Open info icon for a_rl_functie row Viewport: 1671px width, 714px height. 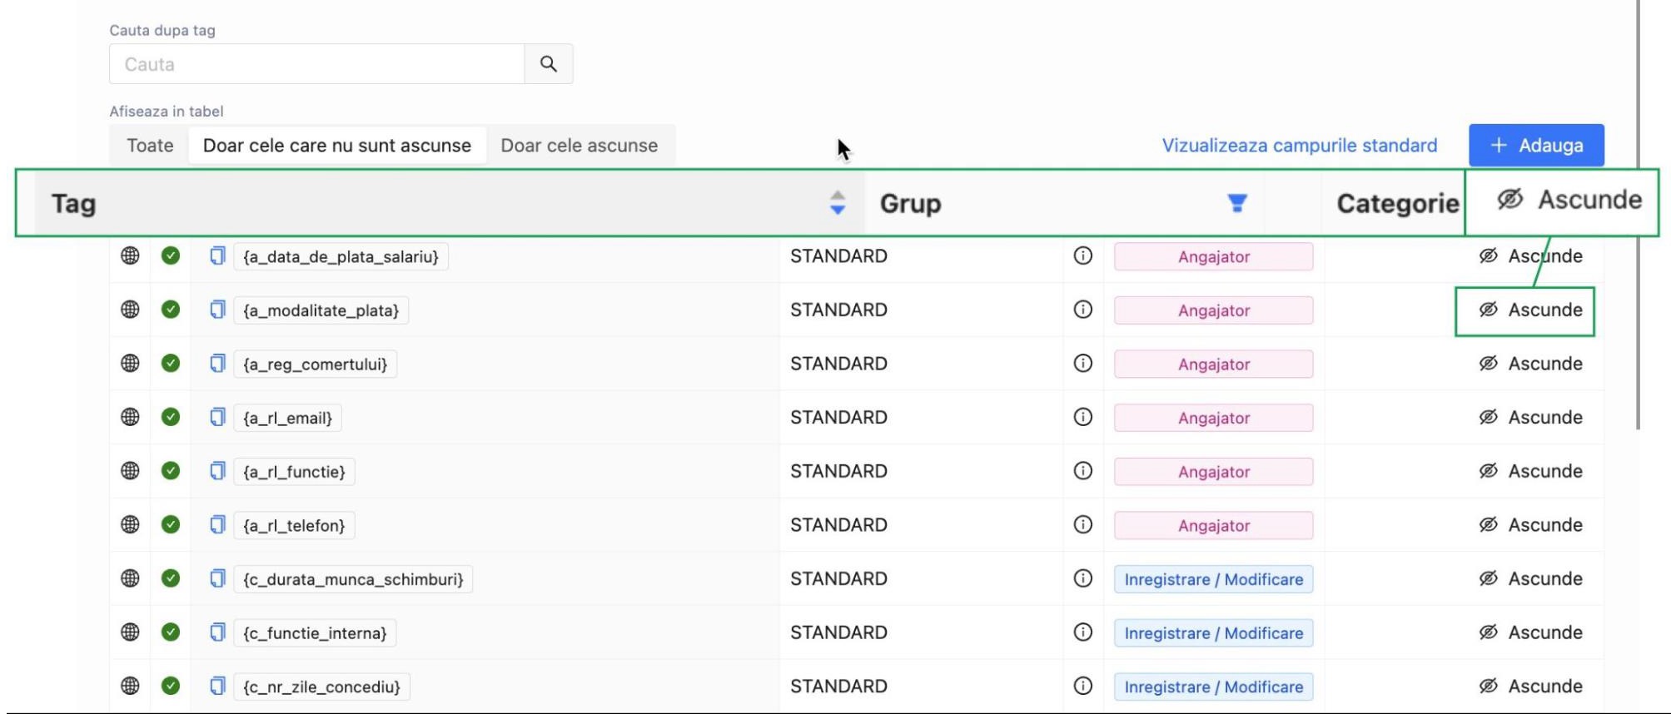[1082, 471]
